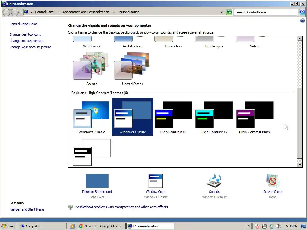Click the EN language indicator
The width and height of the screenshot is (307, 230).
click(x=247, y=226)
